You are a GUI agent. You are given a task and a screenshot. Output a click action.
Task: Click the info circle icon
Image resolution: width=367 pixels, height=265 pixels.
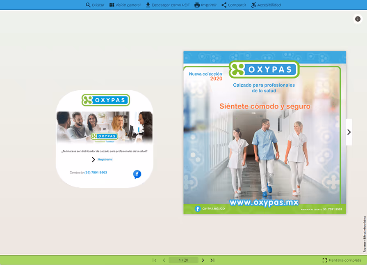pos(358,19)
